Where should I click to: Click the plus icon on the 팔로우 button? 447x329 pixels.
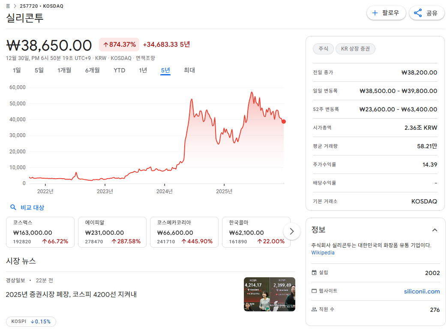[375, 13]
